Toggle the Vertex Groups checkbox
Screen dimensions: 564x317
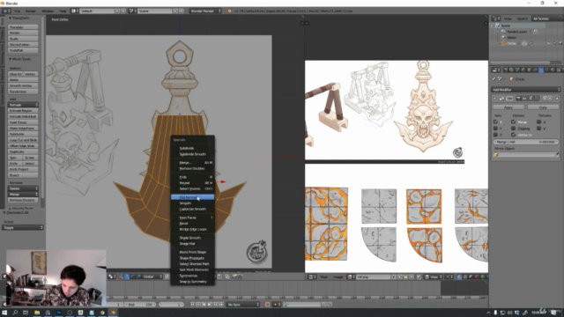[513, 135]
